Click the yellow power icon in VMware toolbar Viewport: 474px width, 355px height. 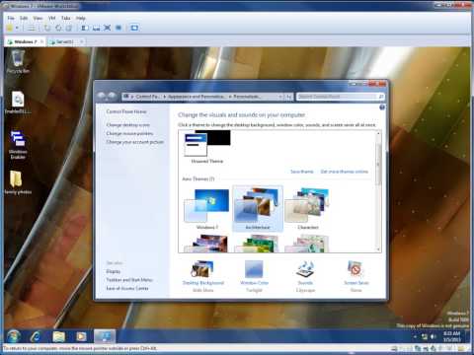pyautogui.click(x=10, y=28)
